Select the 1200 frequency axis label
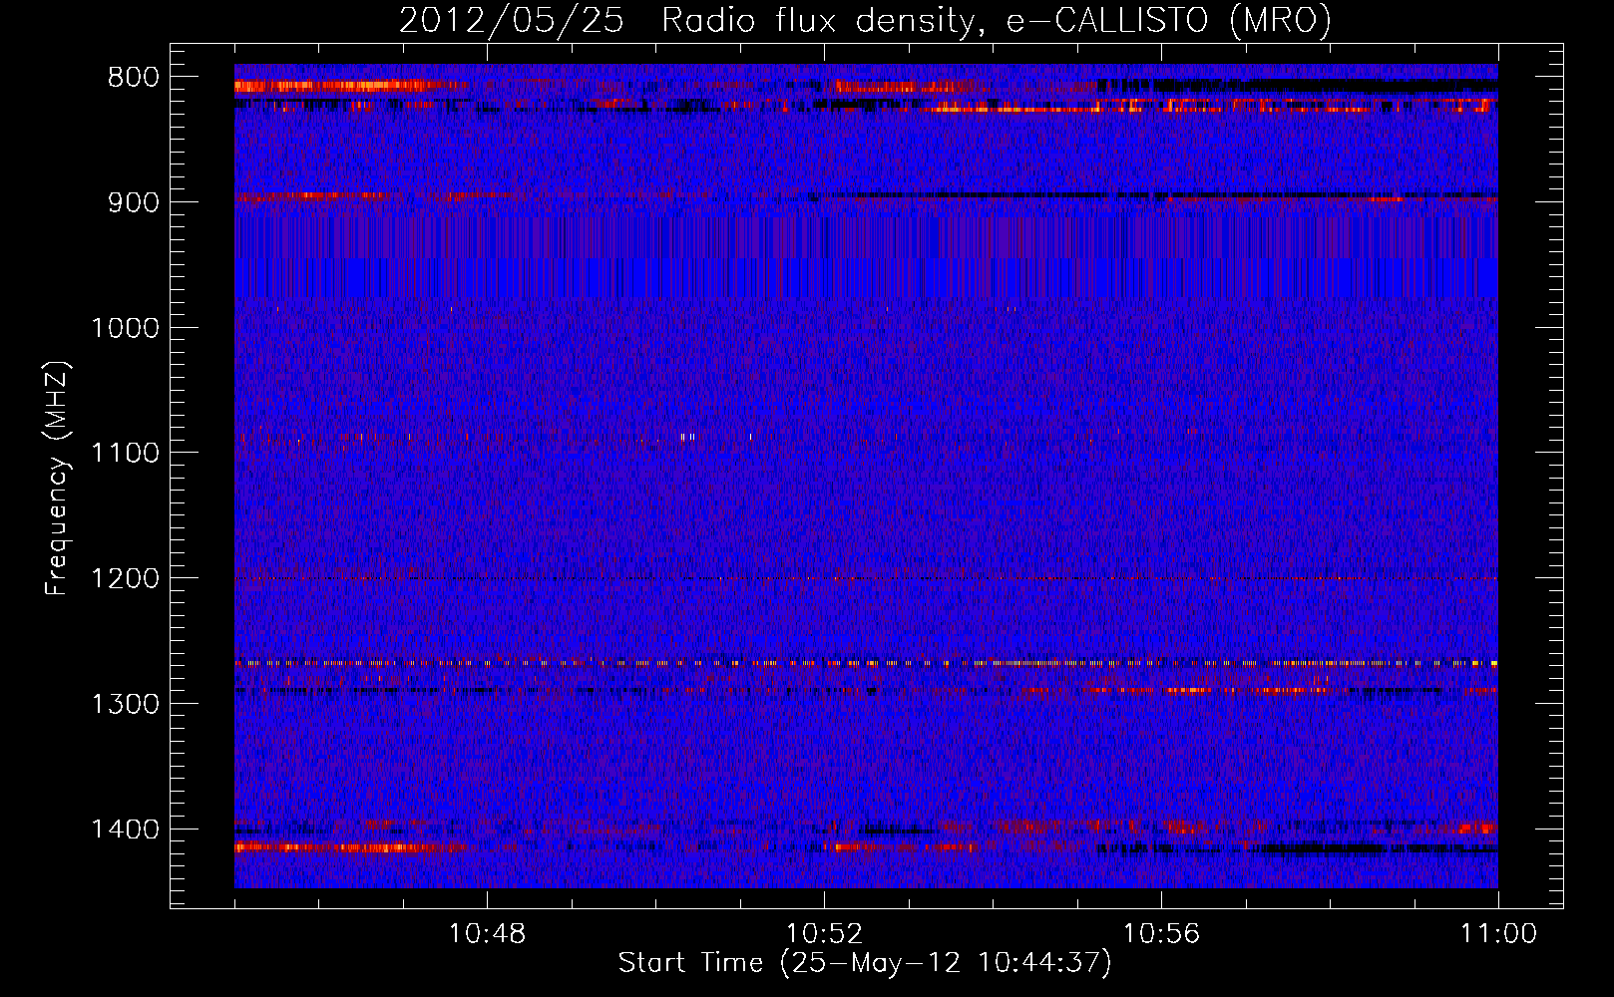The image size is (1614, 997). (125, 579)
